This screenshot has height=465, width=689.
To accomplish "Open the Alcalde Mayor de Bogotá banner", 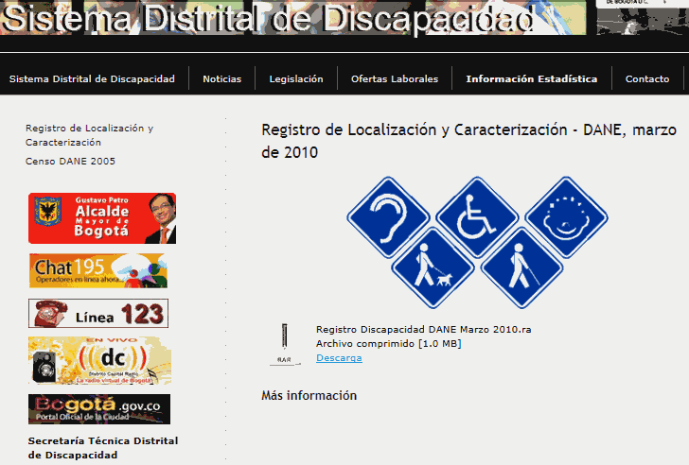I will tap(102, 218).
